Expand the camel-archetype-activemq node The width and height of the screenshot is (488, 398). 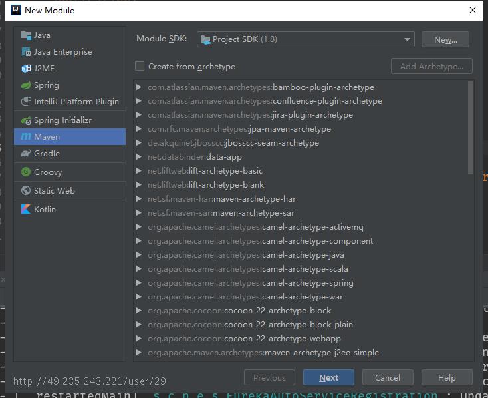(x=139, y=227)
